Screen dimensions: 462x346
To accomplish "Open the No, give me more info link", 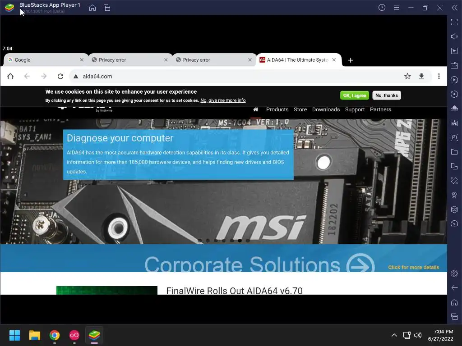I will pos(223,100).
